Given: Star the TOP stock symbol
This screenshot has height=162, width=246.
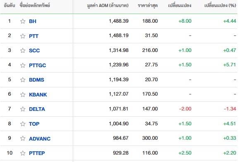Looking at the screenshot, I should (23, 124).
